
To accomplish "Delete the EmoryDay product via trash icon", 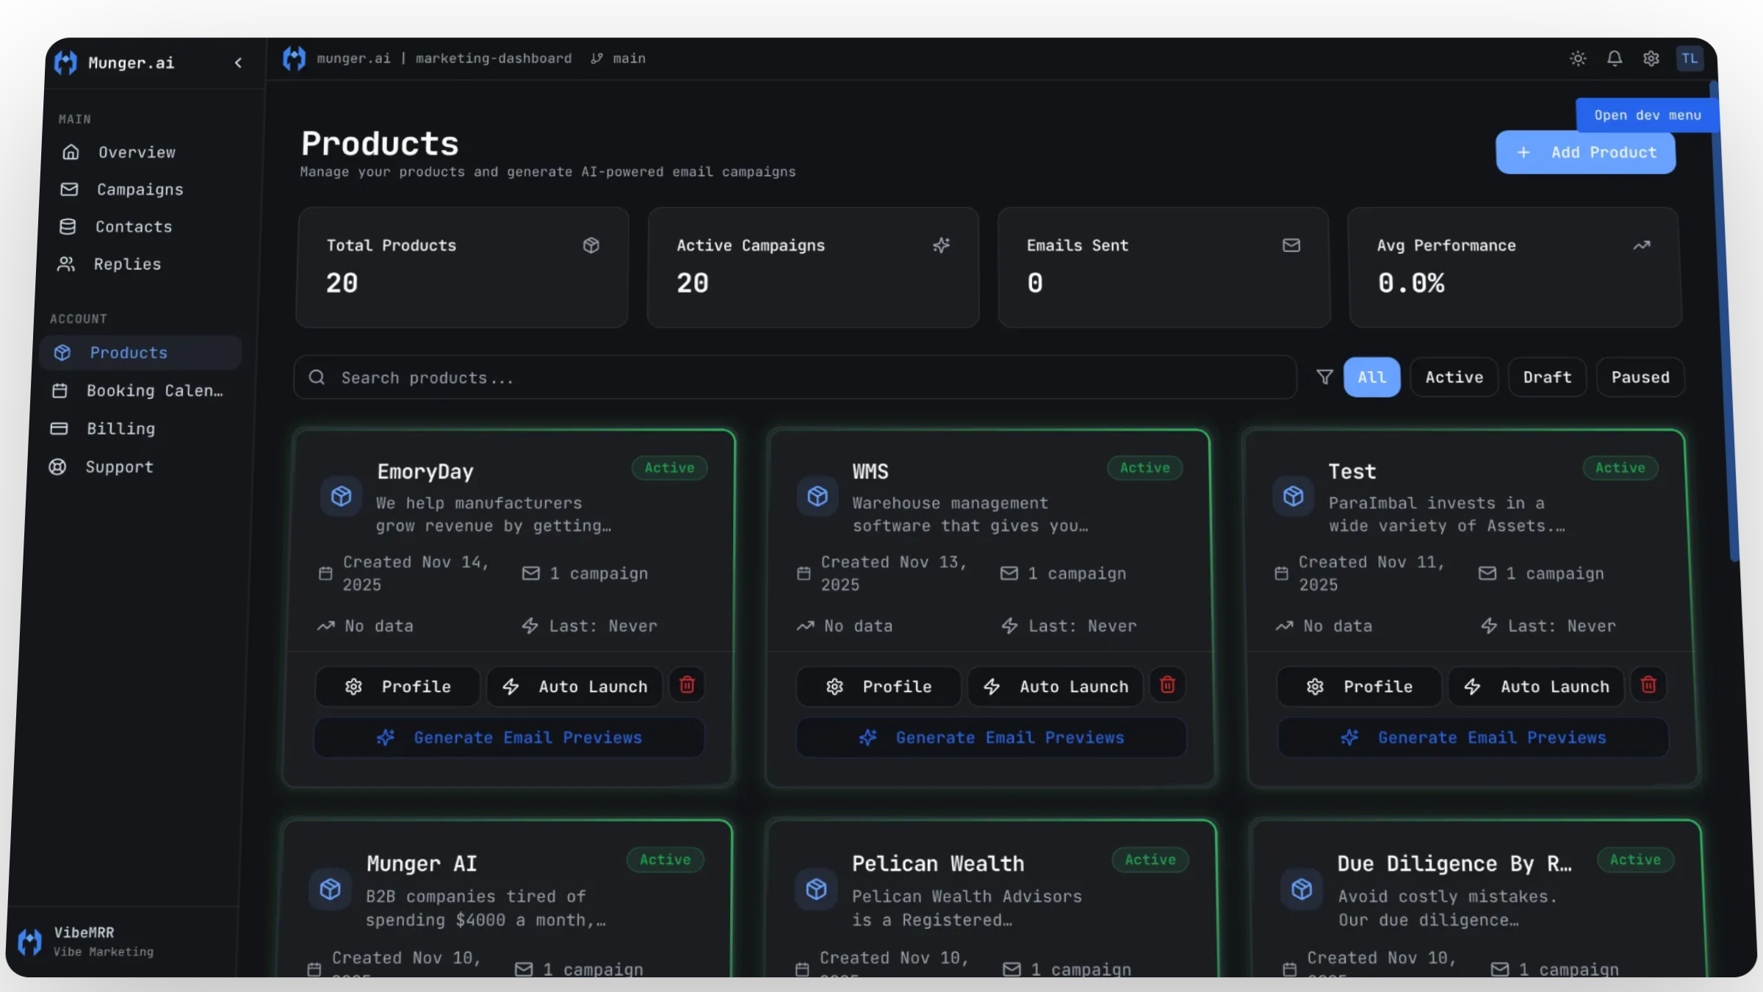I will coord(688,685).
